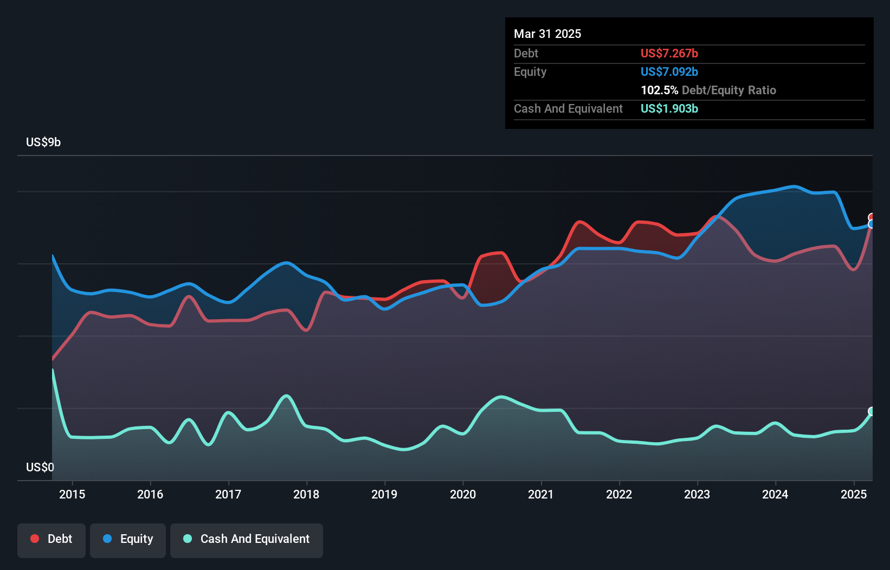Viewport: 890px width, 570px height.
Task: Click the blue Equity legend dot
Action: tap(106, 539)
